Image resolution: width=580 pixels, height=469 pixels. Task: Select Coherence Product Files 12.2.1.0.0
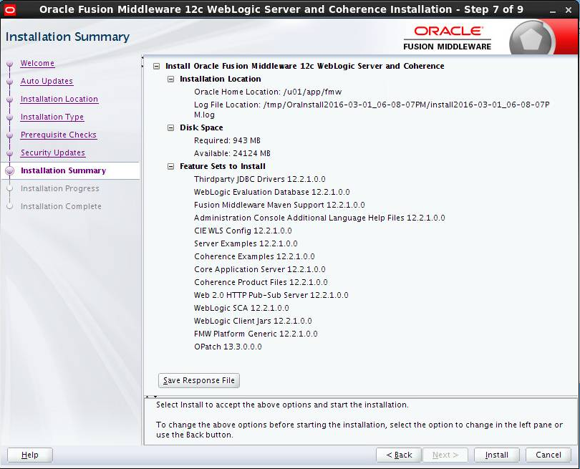tap(261, 283)
